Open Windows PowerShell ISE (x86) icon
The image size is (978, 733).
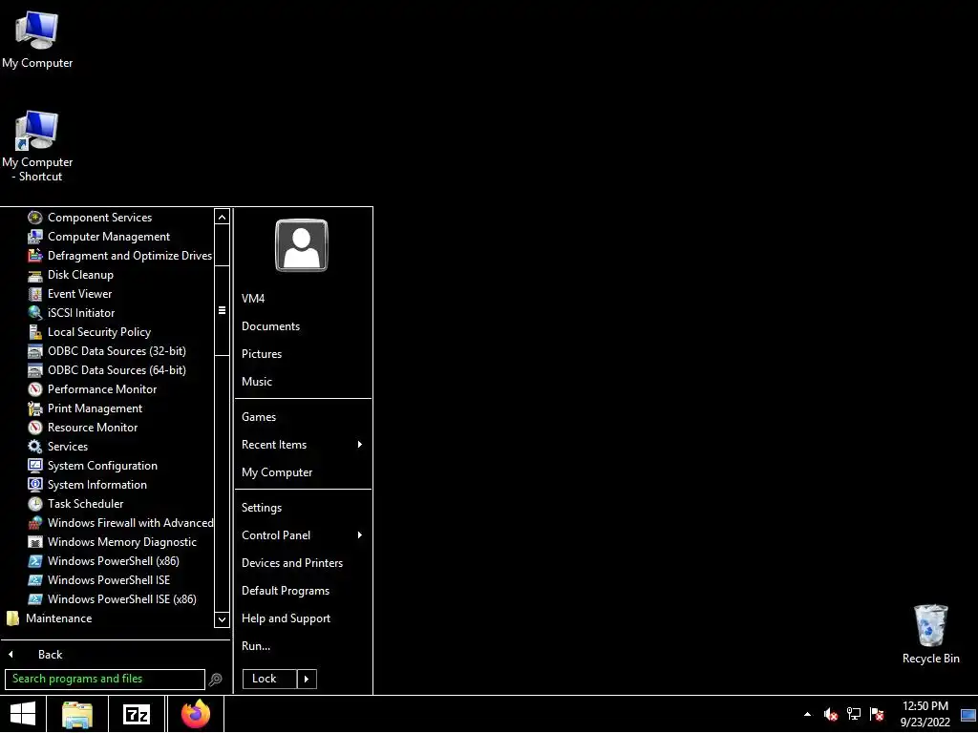point(35,599)
